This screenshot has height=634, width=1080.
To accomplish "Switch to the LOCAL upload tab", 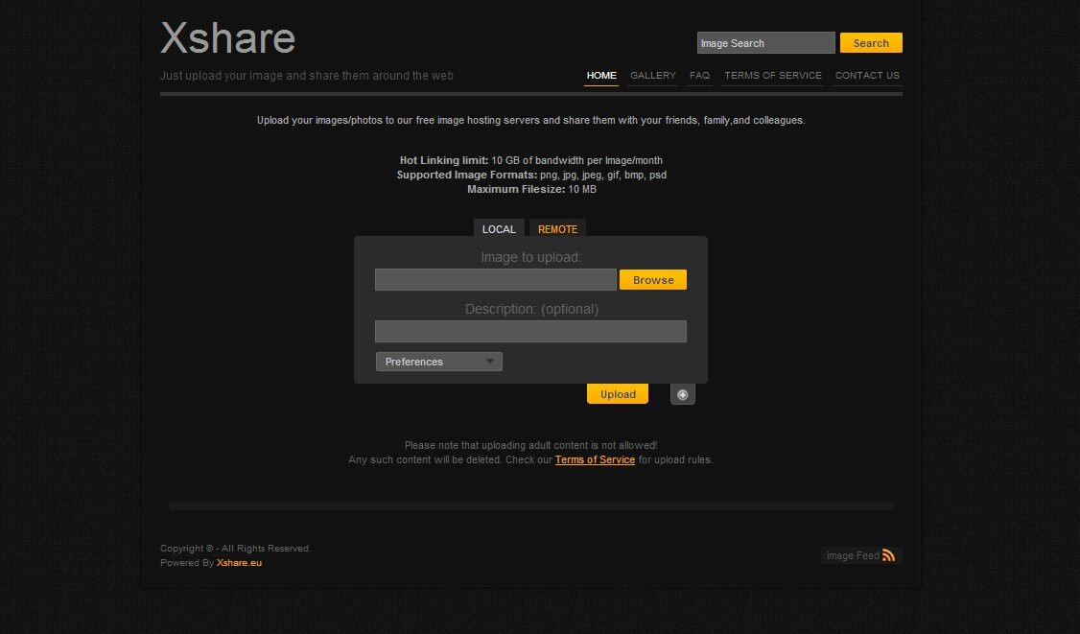I will pyautogui.click(x=499, y=229).
